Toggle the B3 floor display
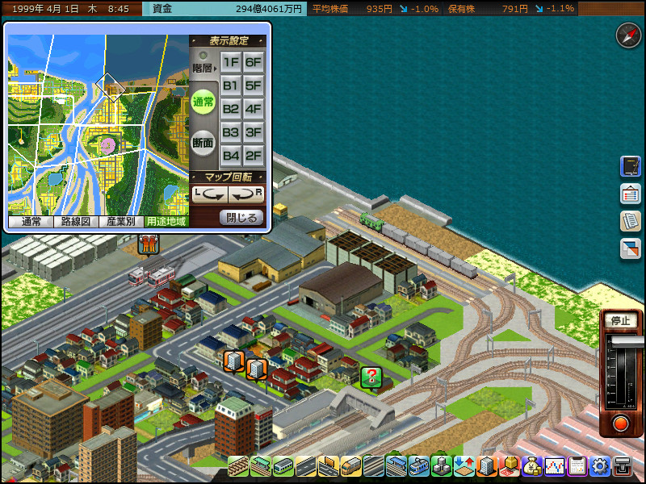The width and height of the screenshot is (646, 484). 231,132
